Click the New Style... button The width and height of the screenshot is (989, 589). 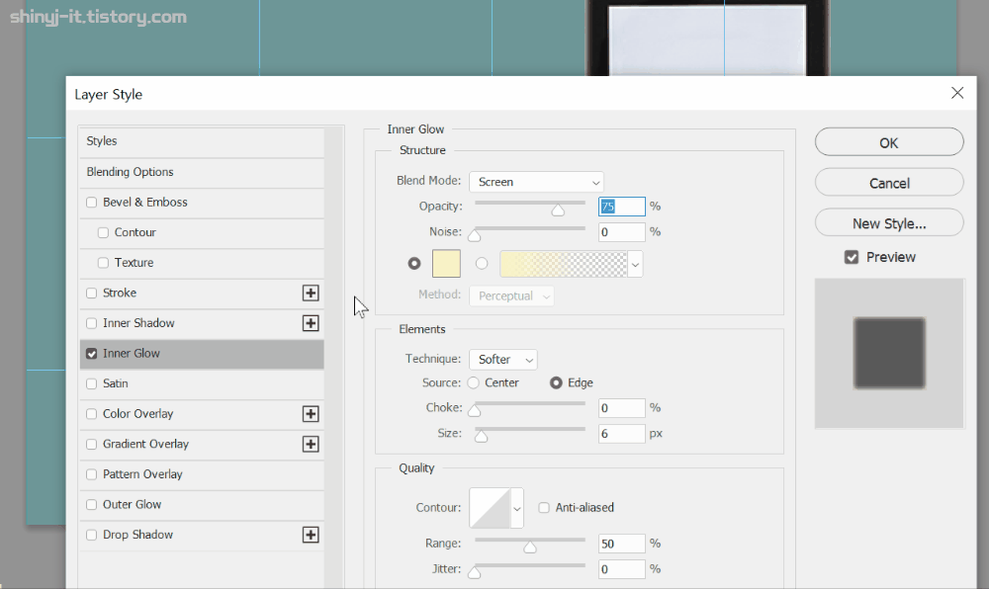pos(889,223)
